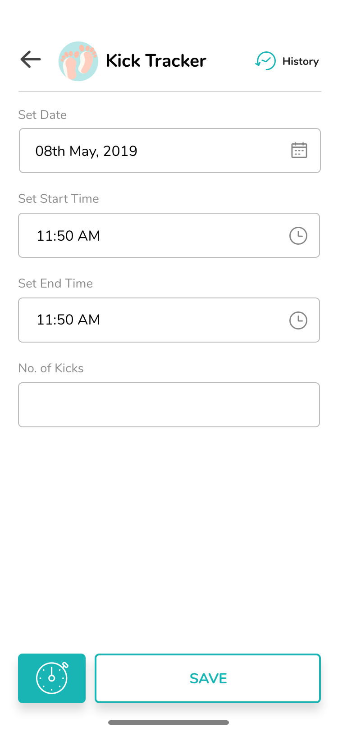The image size is (338, 732).
Task: Open the History link text
Action: tap(301, 61)
